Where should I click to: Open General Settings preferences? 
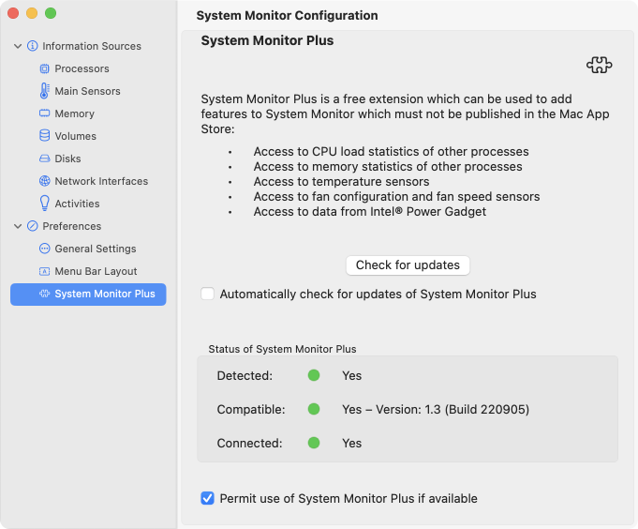click(88, 249)
